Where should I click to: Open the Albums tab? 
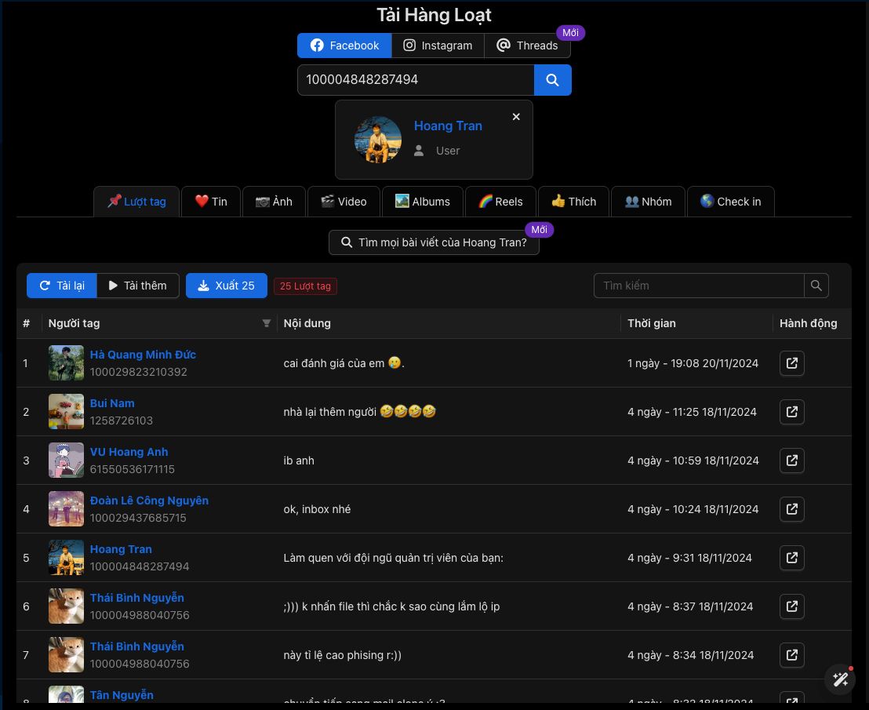click(x=422, y=202)
